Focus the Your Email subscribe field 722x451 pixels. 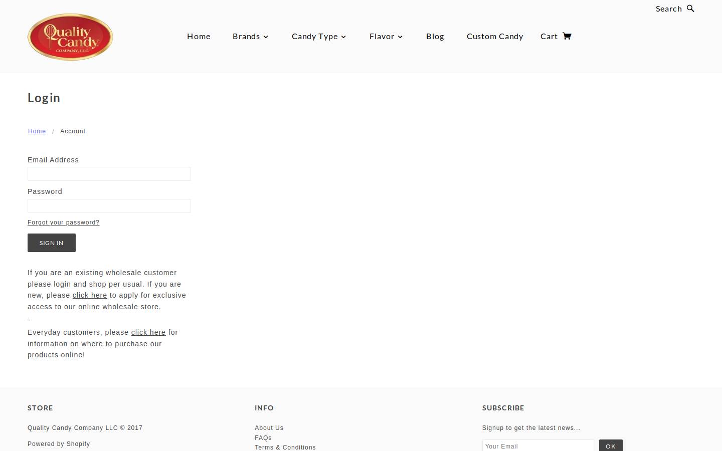538,445
